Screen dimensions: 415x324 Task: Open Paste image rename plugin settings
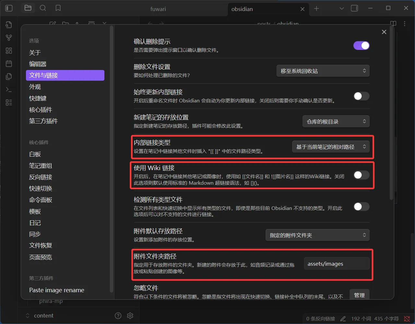click(x=57, y=290)
